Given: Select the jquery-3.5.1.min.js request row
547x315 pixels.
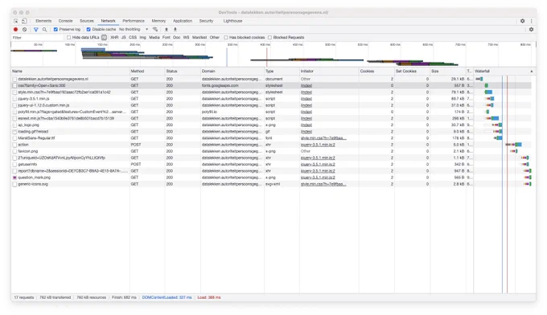Looking at the screenshot, I should [271, 99].
